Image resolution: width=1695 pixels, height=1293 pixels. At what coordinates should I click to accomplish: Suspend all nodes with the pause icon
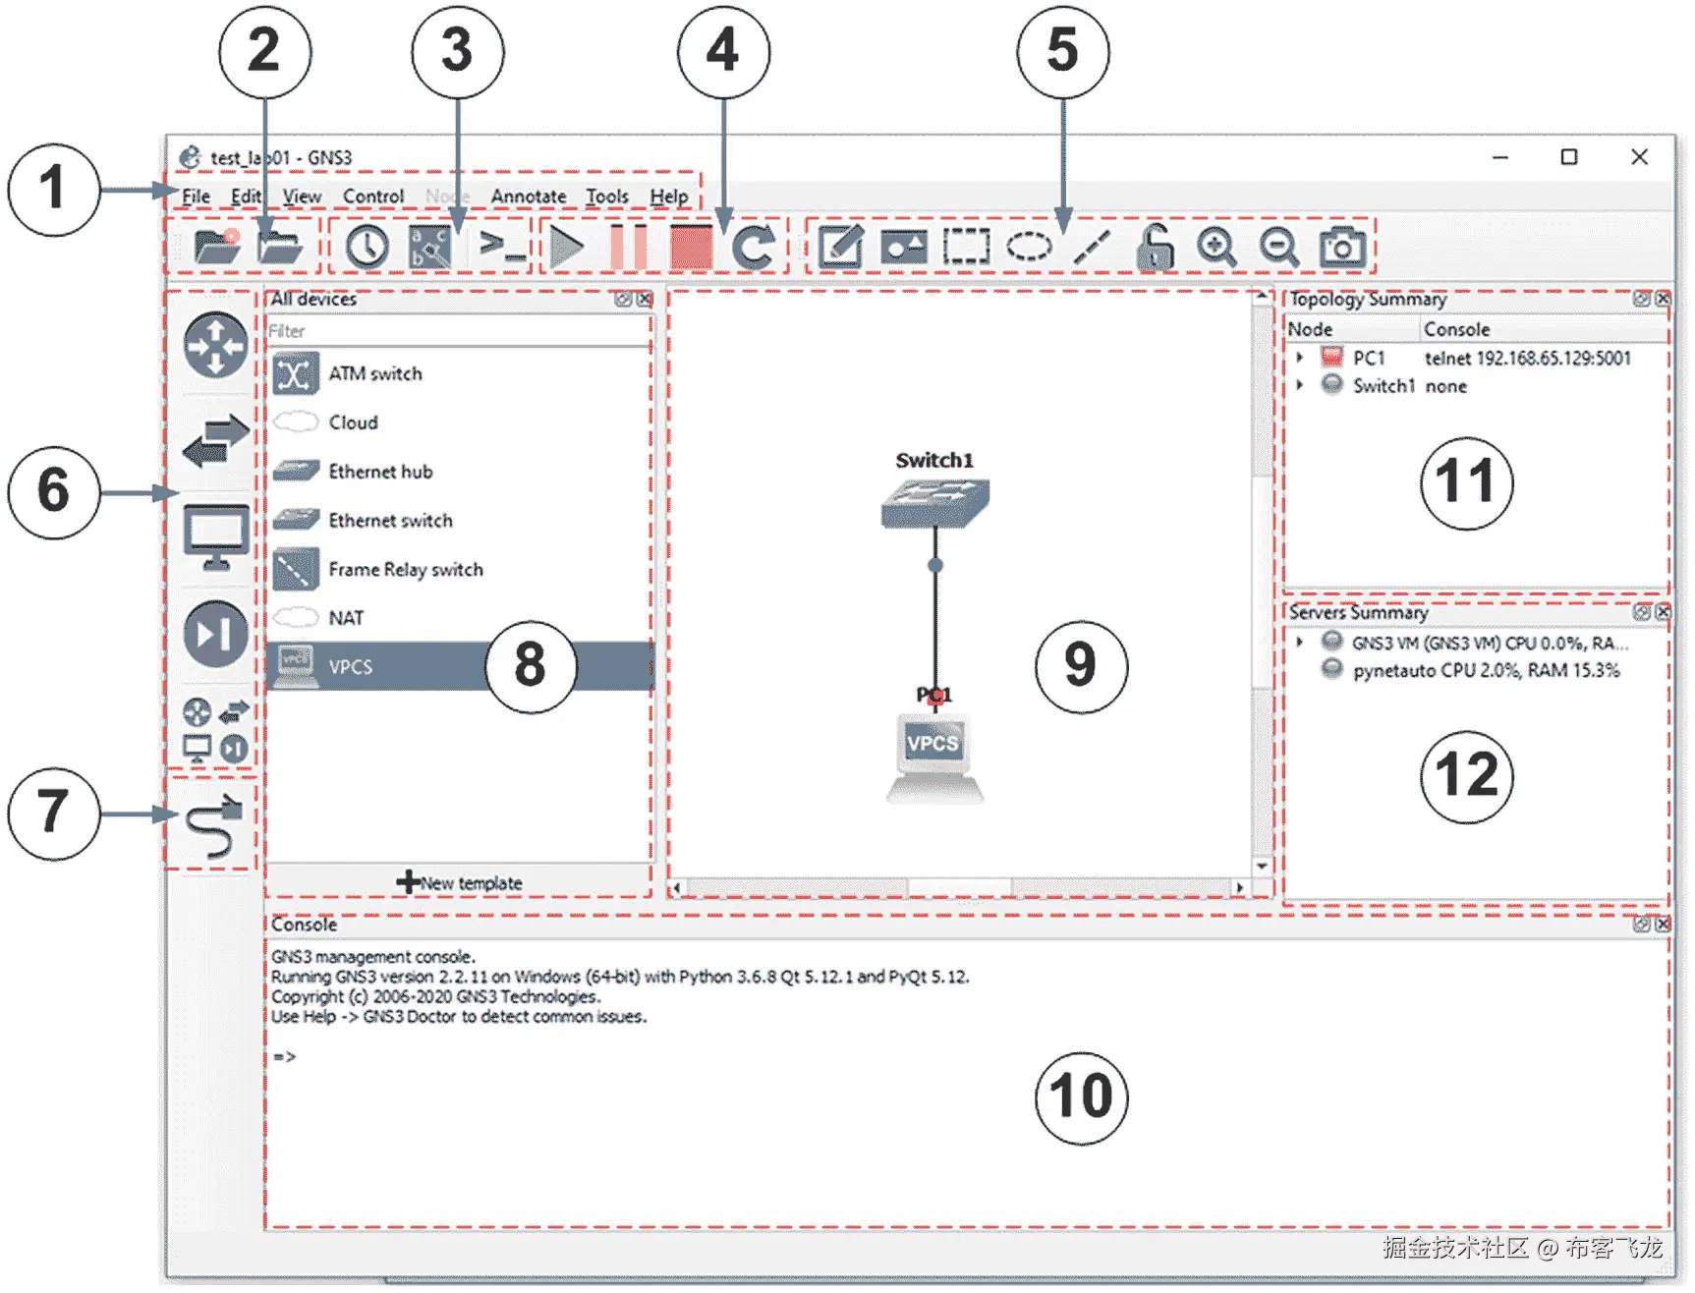[x=630, y=248]
